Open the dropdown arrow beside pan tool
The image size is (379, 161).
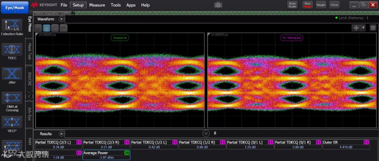pos(364,28)
